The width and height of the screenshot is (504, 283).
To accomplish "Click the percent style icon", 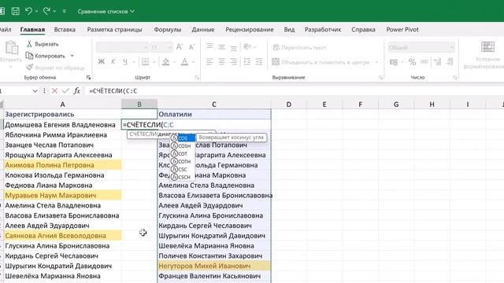I will [x=412, y=62].
